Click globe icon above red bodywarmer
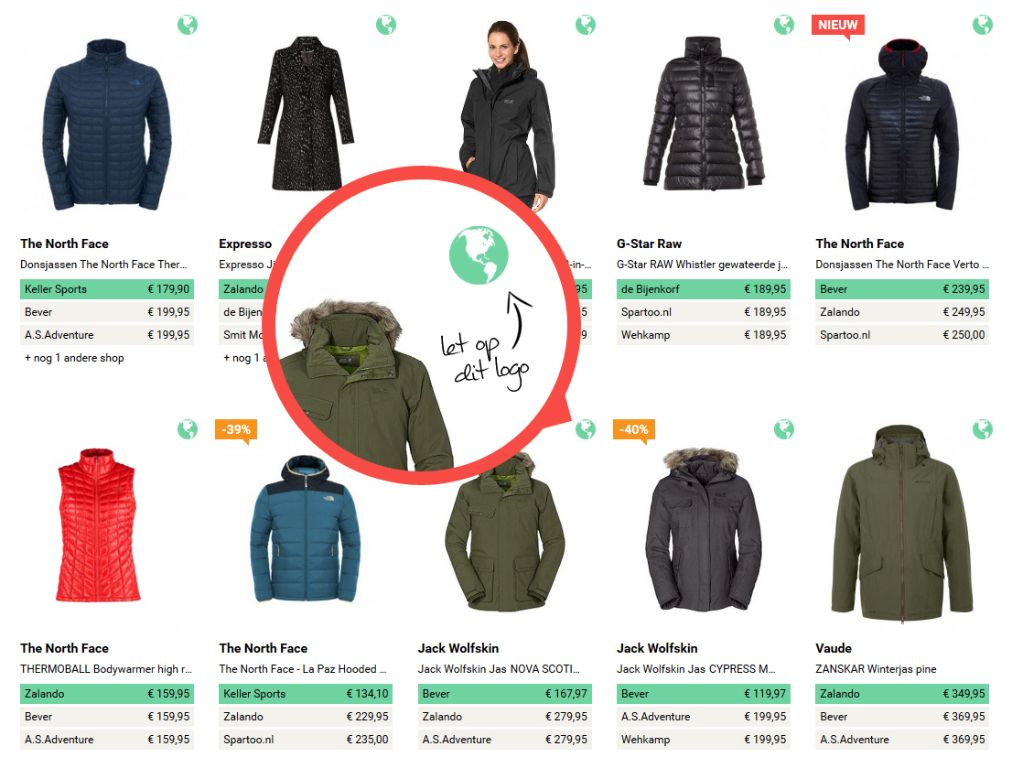Viewport: 1012px width, 768px height. point(188,429)
